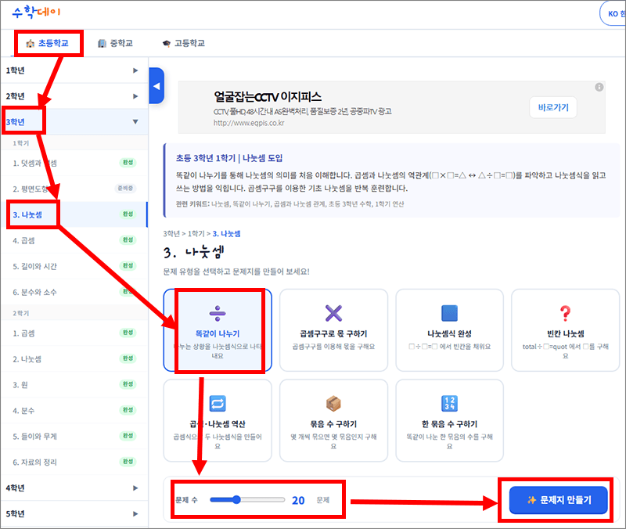Open 4. 분수 unit
Screen dimensions: 626x529
tap(74, 410)
